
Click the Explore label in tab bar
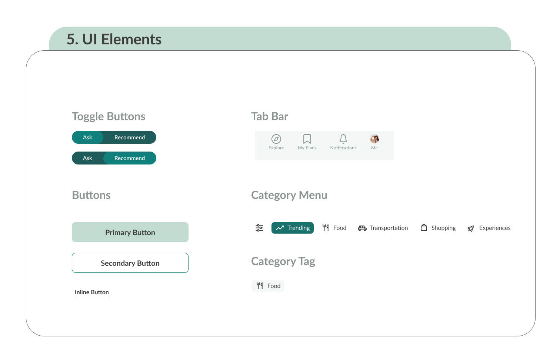click(276, 148)
